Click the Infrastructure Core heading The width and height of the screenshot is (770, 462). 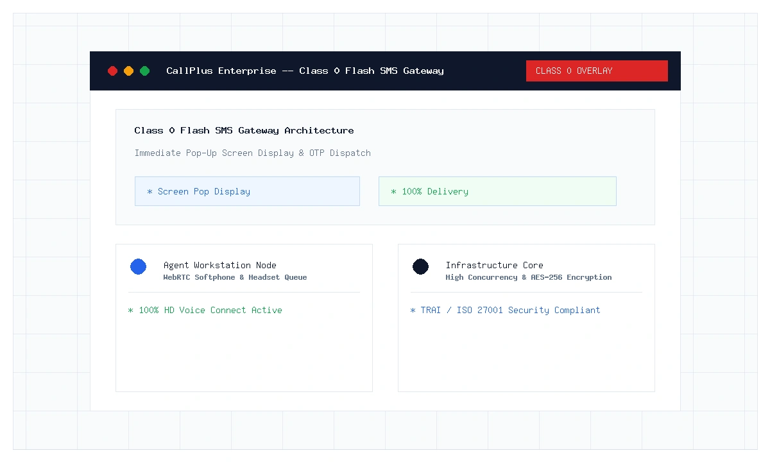coord(495,265)
